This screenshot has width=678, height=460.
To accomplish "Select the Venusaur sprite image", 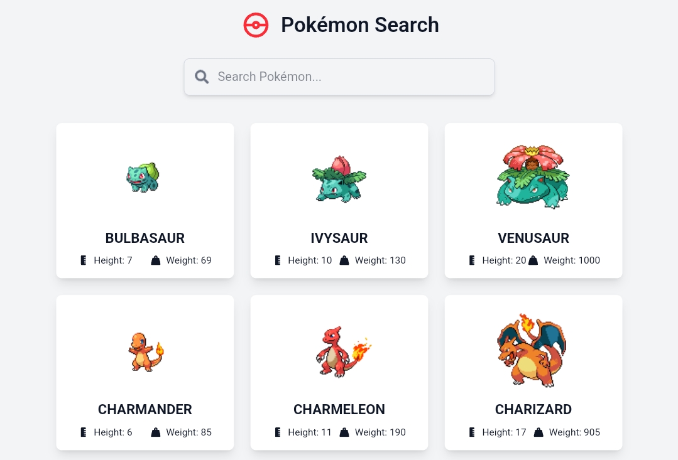I will click(533, 176).
